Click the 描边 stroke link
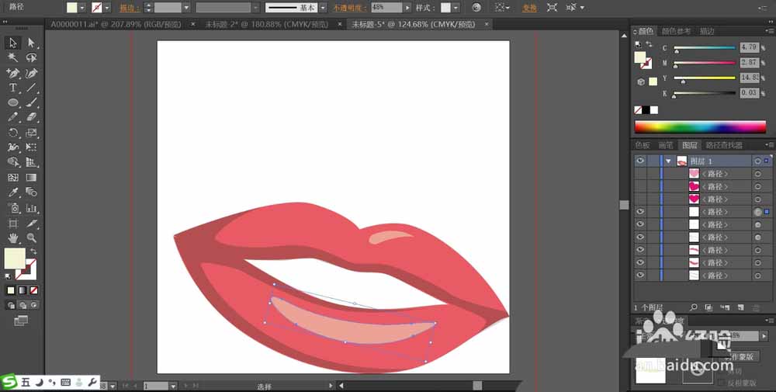The width and height of the screenshot is (776, 392). click(x=129, y=7)
